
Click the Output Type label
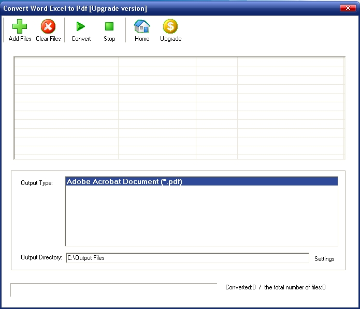point(37,183)
